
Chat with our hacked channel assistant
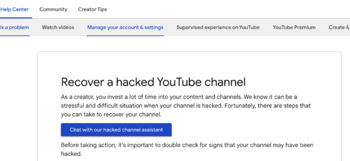click(116, 130)
